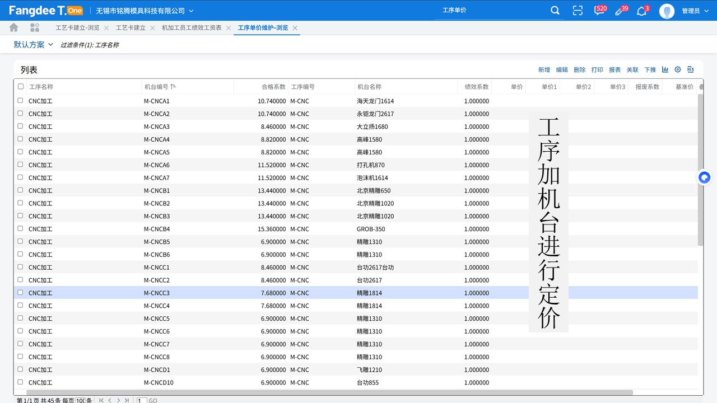Go to next page arrow
Screen dimensions: 717x403
pos(118,400)
